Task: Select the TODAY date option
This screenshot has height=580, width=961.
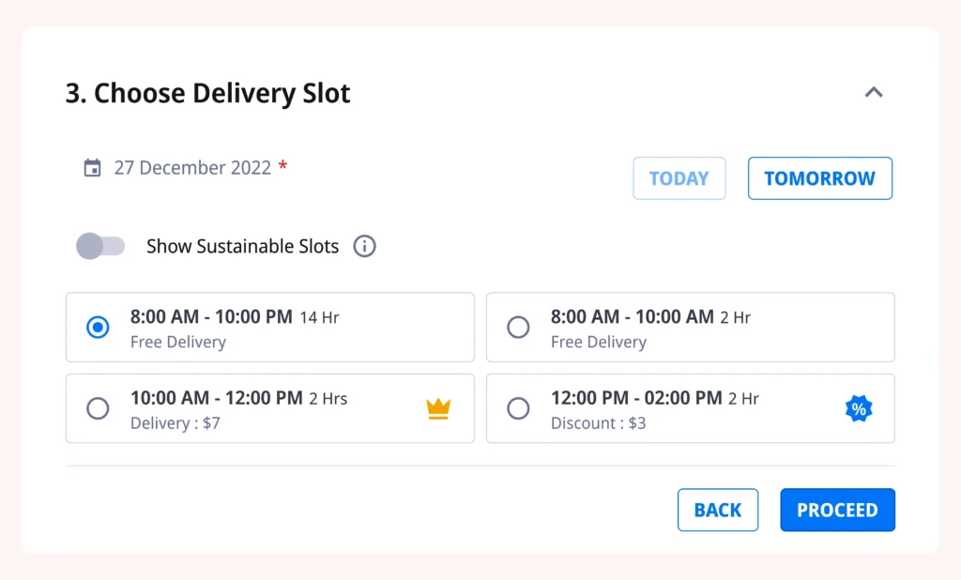Action: click(x=679, y=178)
